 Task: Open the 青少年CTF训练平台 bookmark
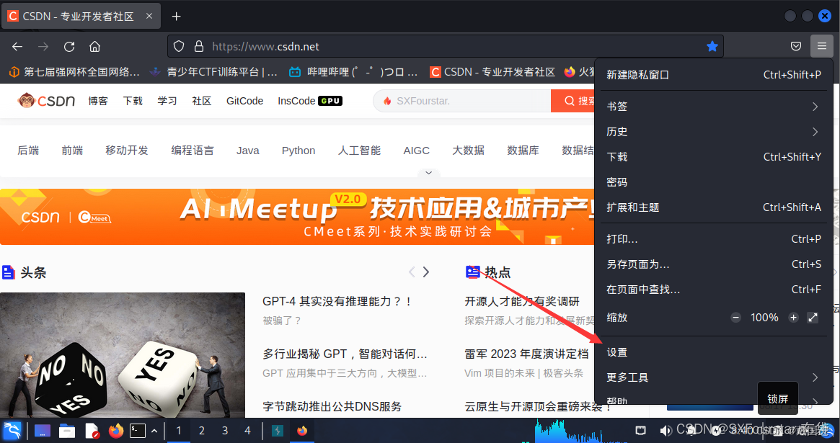[x=213, y=72]
